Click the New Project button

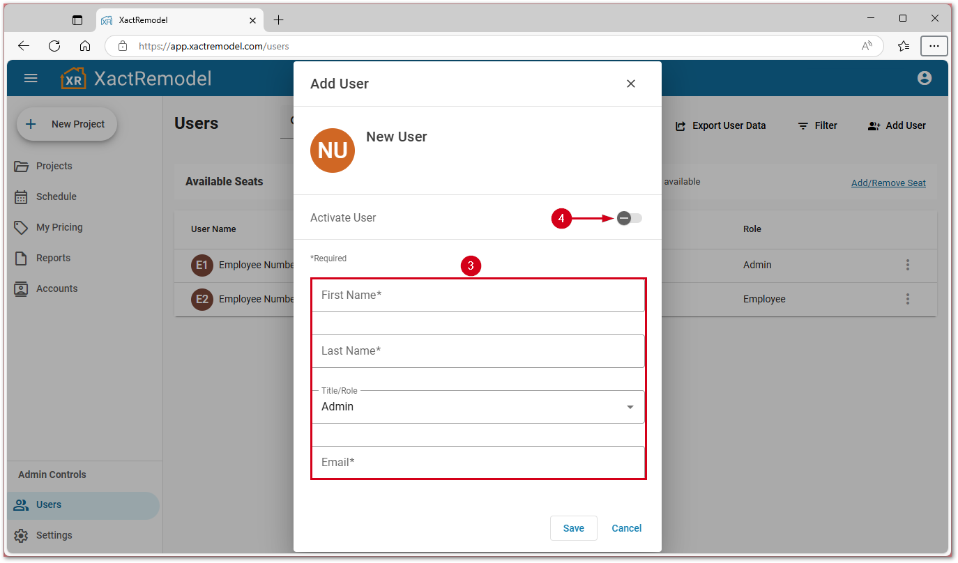pos(67,124)
